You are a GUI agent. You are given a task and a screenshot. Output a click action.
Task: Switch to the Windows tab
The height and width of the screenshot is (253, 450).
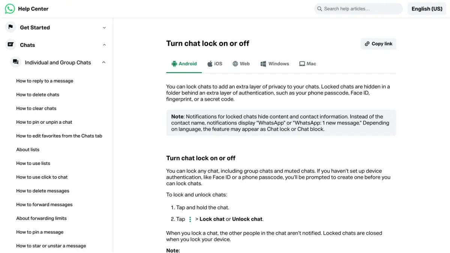pyautogui.click(x=275, y=64)
